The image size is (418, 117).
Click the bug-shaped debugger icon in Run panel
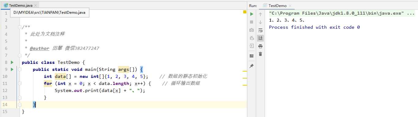[252, 38]
